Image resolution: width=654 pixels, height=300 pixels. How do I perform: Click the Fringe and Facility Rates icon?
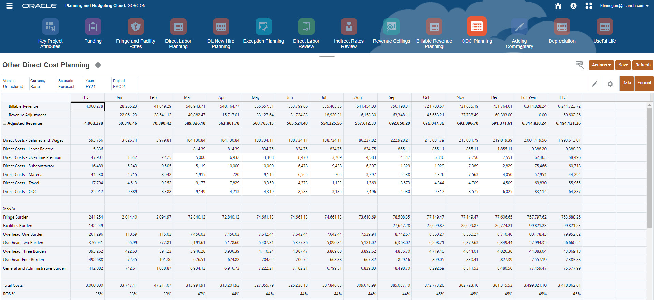point(135,27)
